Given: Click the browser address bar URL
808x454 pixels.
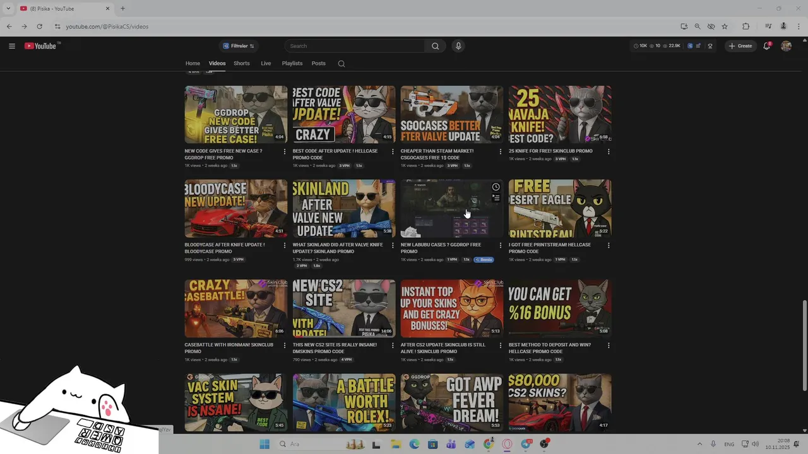Looking at the screenshot, I should (107, 26).
